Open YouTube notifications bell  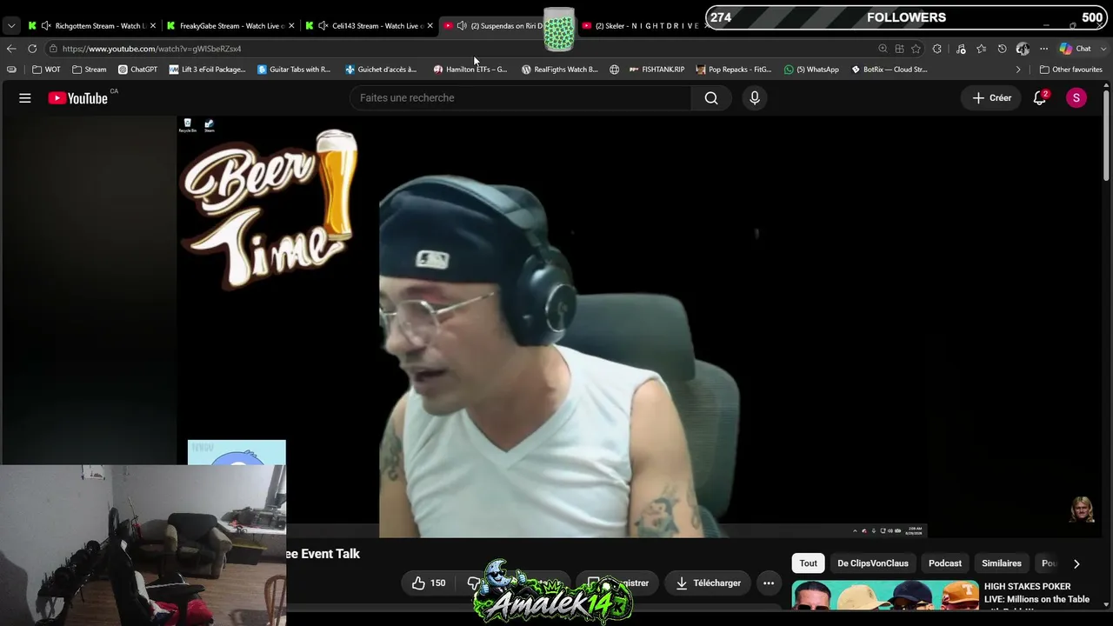1040,98
